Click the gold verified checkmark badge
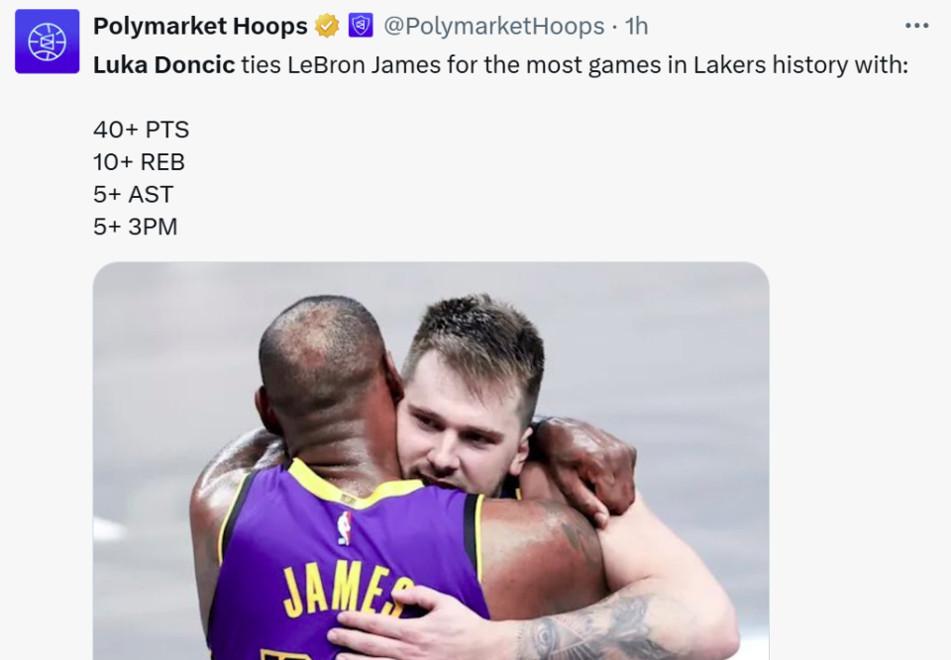This screenshot has height=660, width=951. click(x=327, y=26)
